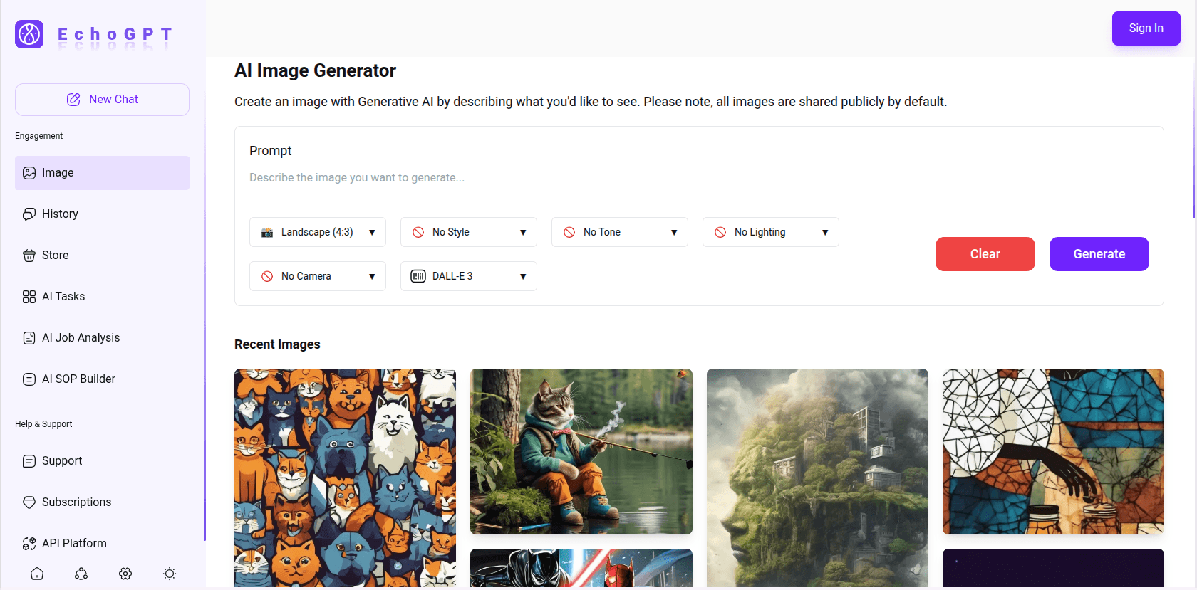The image size is (1197, 590).
Task: Open settings gear icon in sidebar footer
Action: (x=125, y=574)
